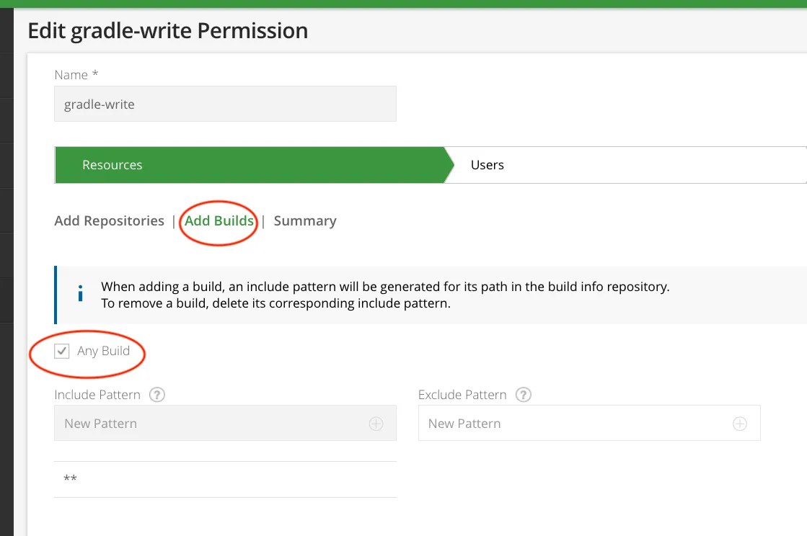Click the plus icon in Exclude Pattern field
807x536 pixels.
click(x=739, y=424)
